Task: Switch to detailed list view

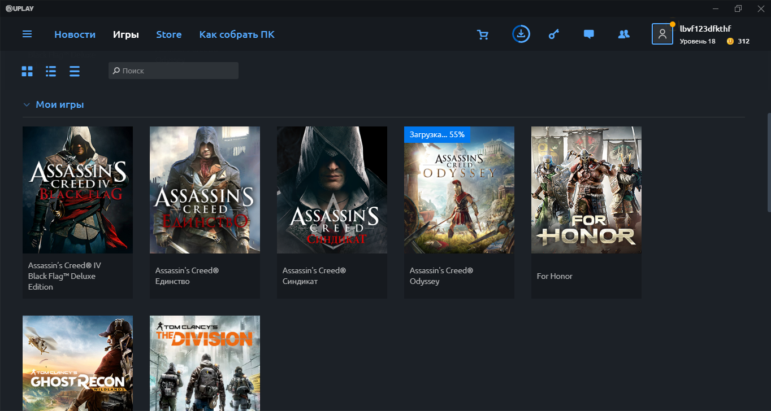Action: point(51,71)
